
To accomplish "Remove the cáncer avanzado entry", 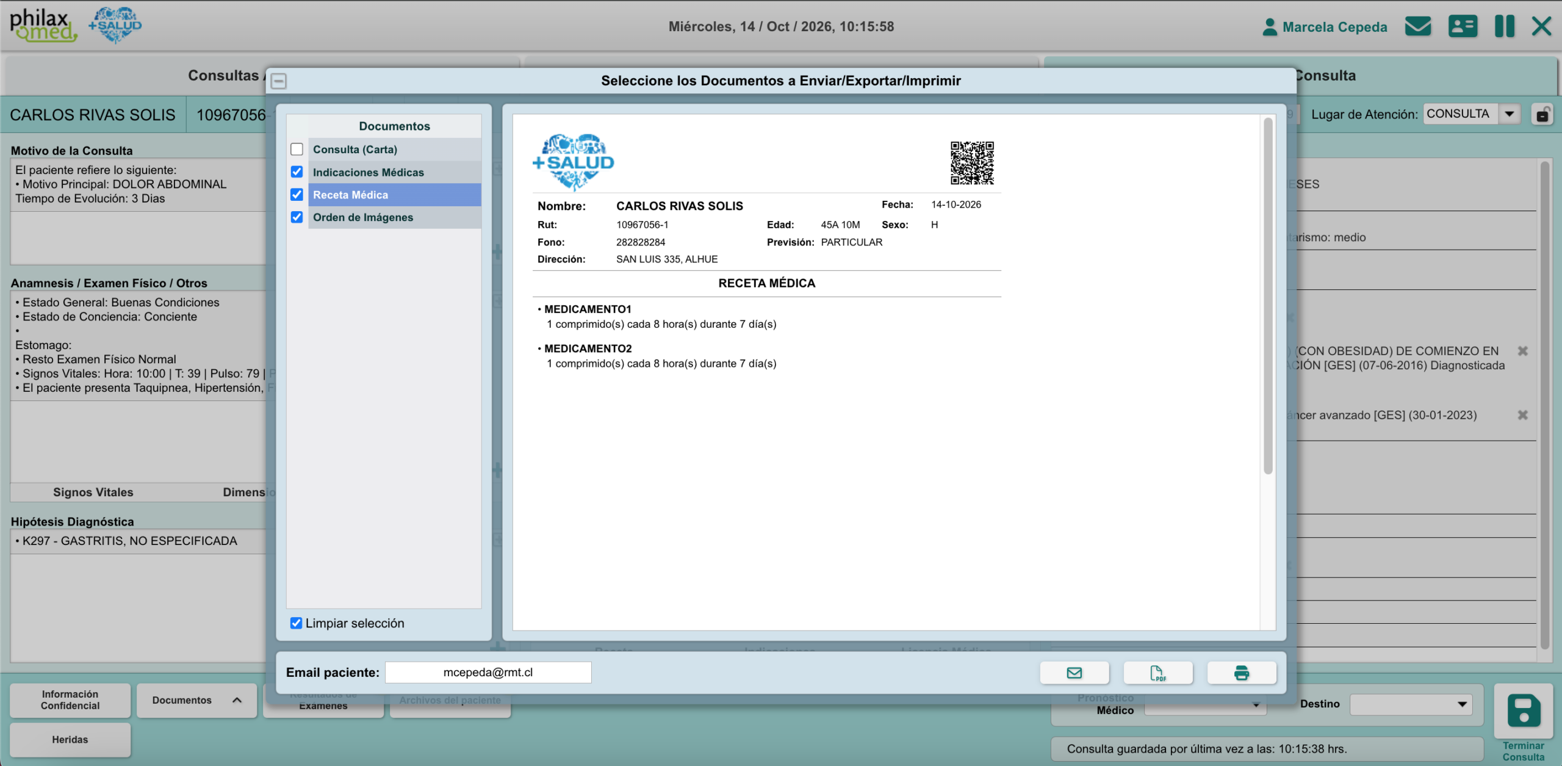I will tap(1522, 415).
